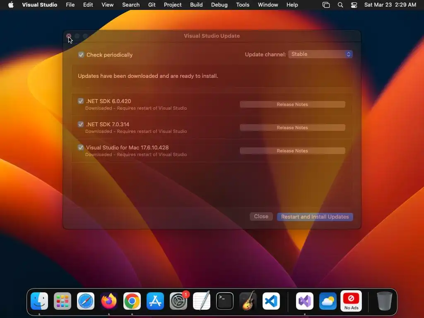The width and height of the screenshot is (424, 318).
Task: Open the Git menu
Action: tap(152, 5)
